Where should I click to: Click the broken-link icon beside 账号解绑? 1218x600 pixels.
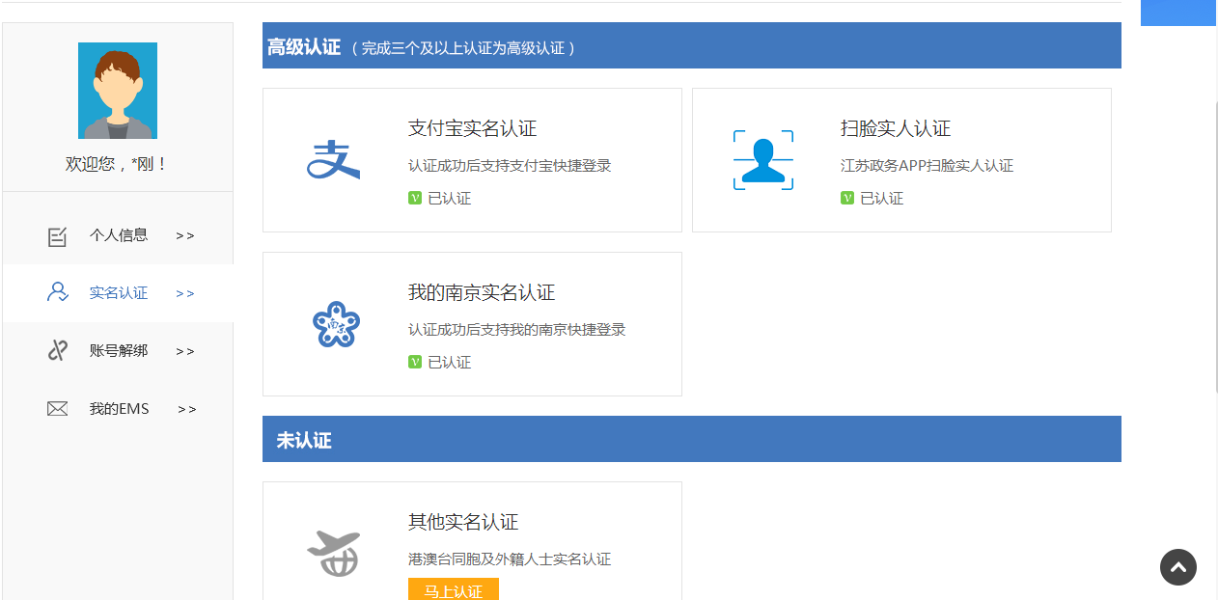(x=58, y=350)
